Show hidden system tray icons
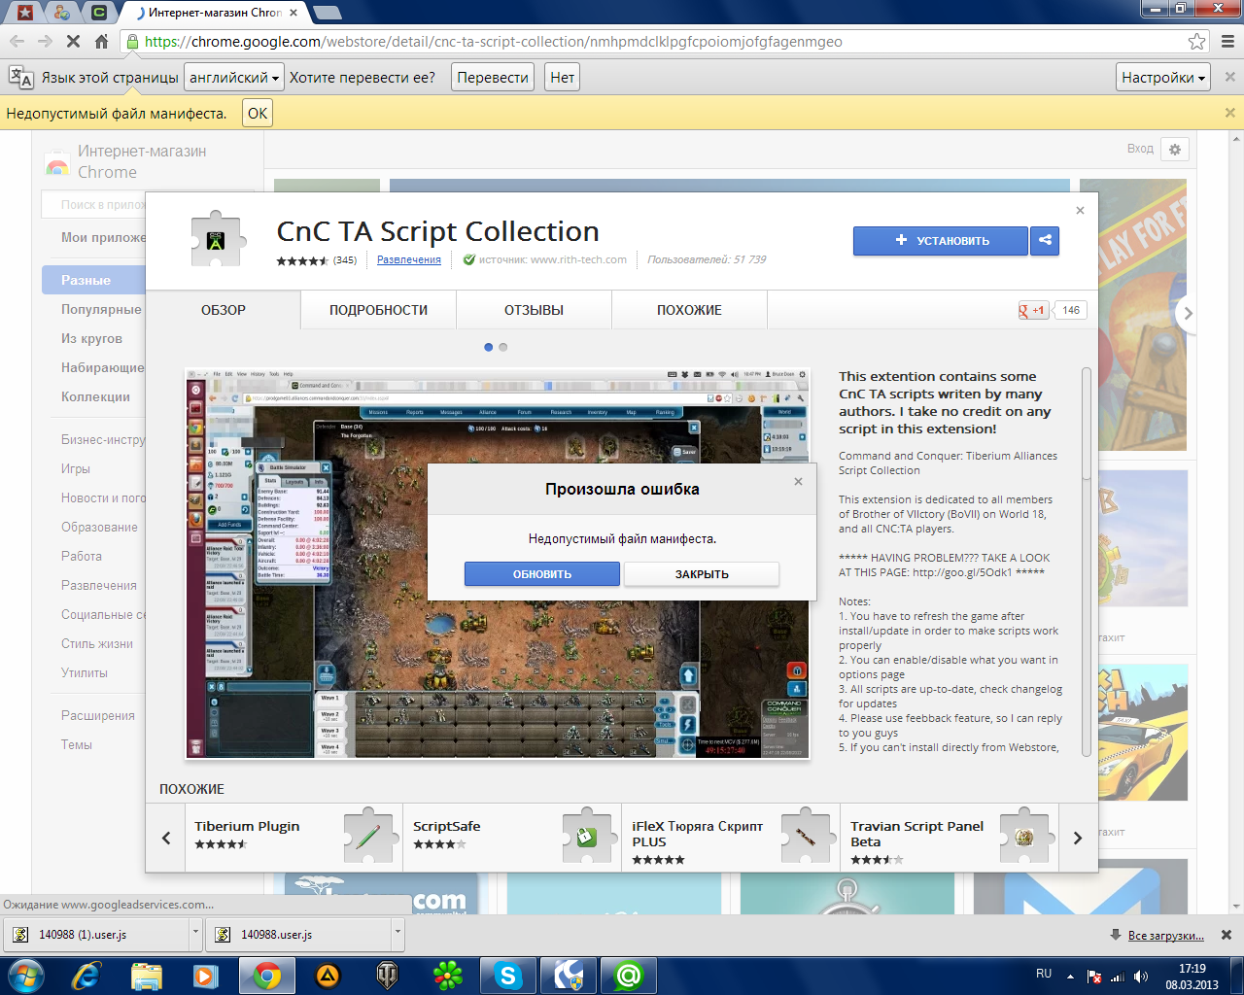This screenshot has height=995, width=1244. click(x=1071, y=977)
